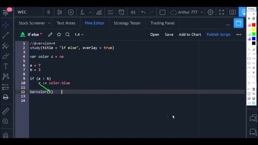The height and width of the screenshot is (145, 258).
Task: Open financials bar chart icon
Action: 99,12
